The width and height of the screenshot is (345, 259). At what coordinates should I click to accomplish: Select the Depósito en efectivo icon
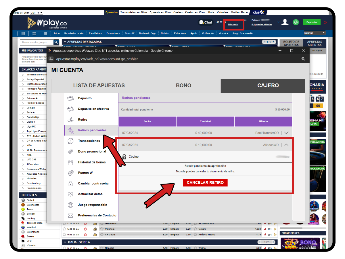click(70, 109)
